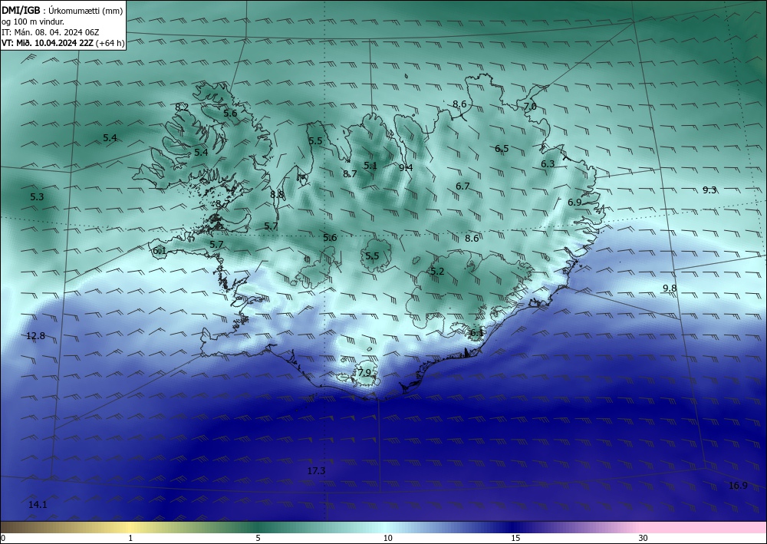The image size is (767, 544).
Task: Select the 9.8 value label
Action: click(670, 288)
